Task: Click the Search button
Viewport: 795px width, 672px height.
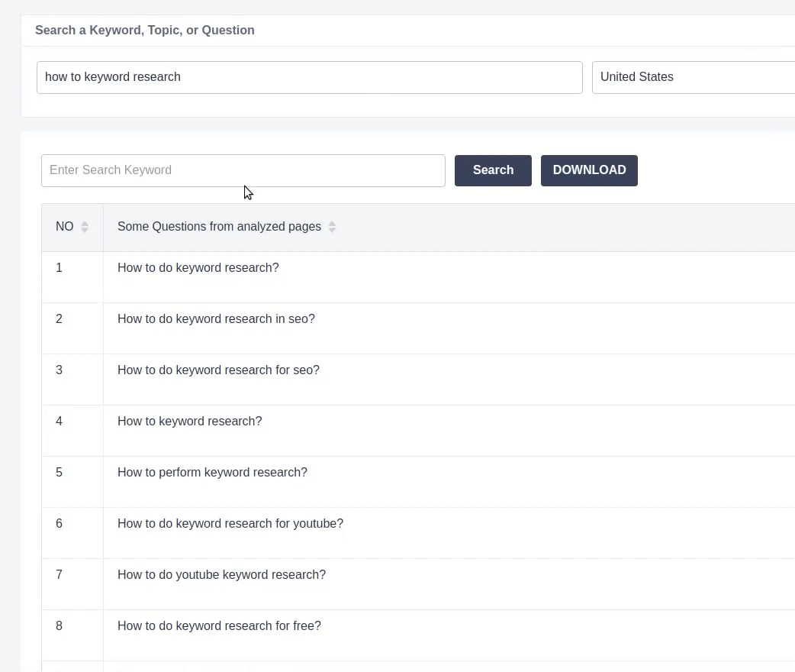Action: [493, 170]
